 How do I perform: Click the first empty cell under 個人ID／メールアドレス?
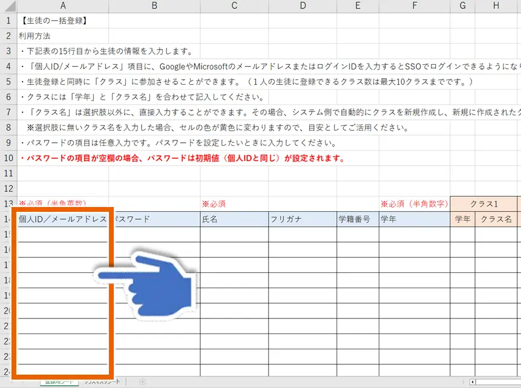pyautogui.click(x=62, y=234)
